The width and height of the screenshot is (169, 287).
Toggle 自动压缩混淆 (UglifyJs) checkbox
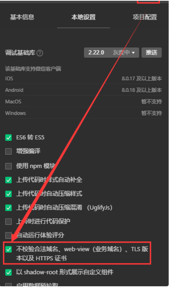[x=8, y=208]
